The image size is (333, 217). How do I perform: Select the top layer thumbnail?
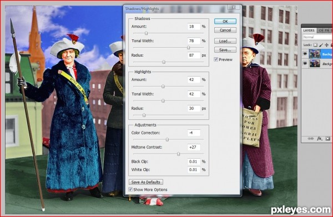(x=315, y=54)
